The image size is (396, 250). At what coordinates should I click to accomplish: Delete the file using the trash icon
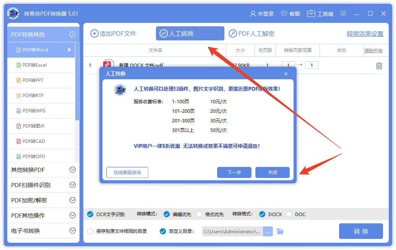tap(379, 66)
